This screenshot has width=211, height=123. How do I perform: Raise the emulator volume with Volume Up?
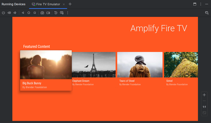coord(9,13)
